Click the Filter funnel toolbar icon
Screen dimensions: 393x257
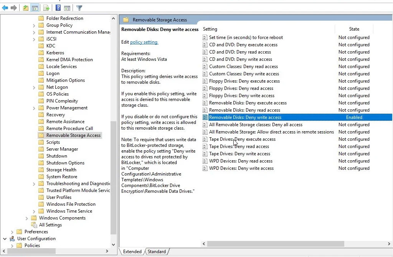79,8
